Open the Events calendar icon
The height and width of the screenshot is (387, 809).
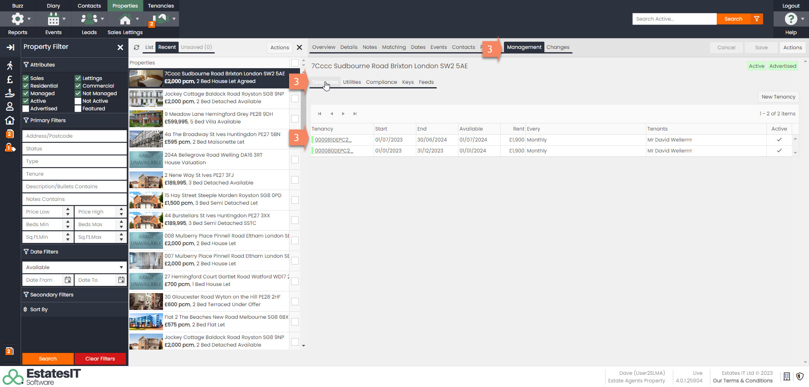[53, 19]
